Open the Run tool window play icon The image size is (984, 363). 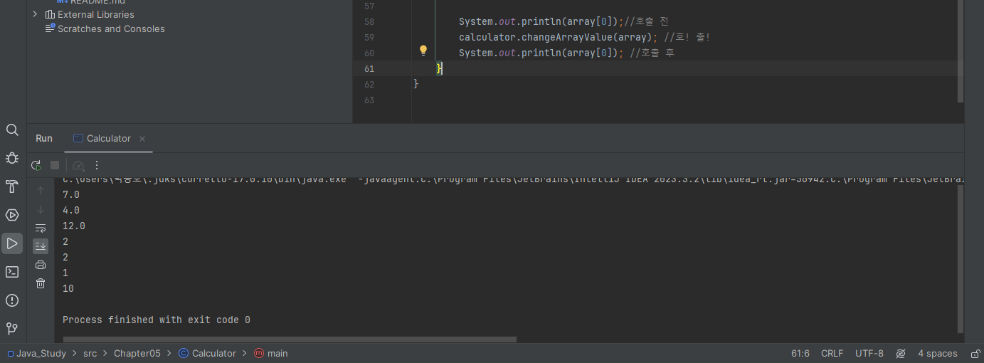pyautogui.click(x=12, y=243)
